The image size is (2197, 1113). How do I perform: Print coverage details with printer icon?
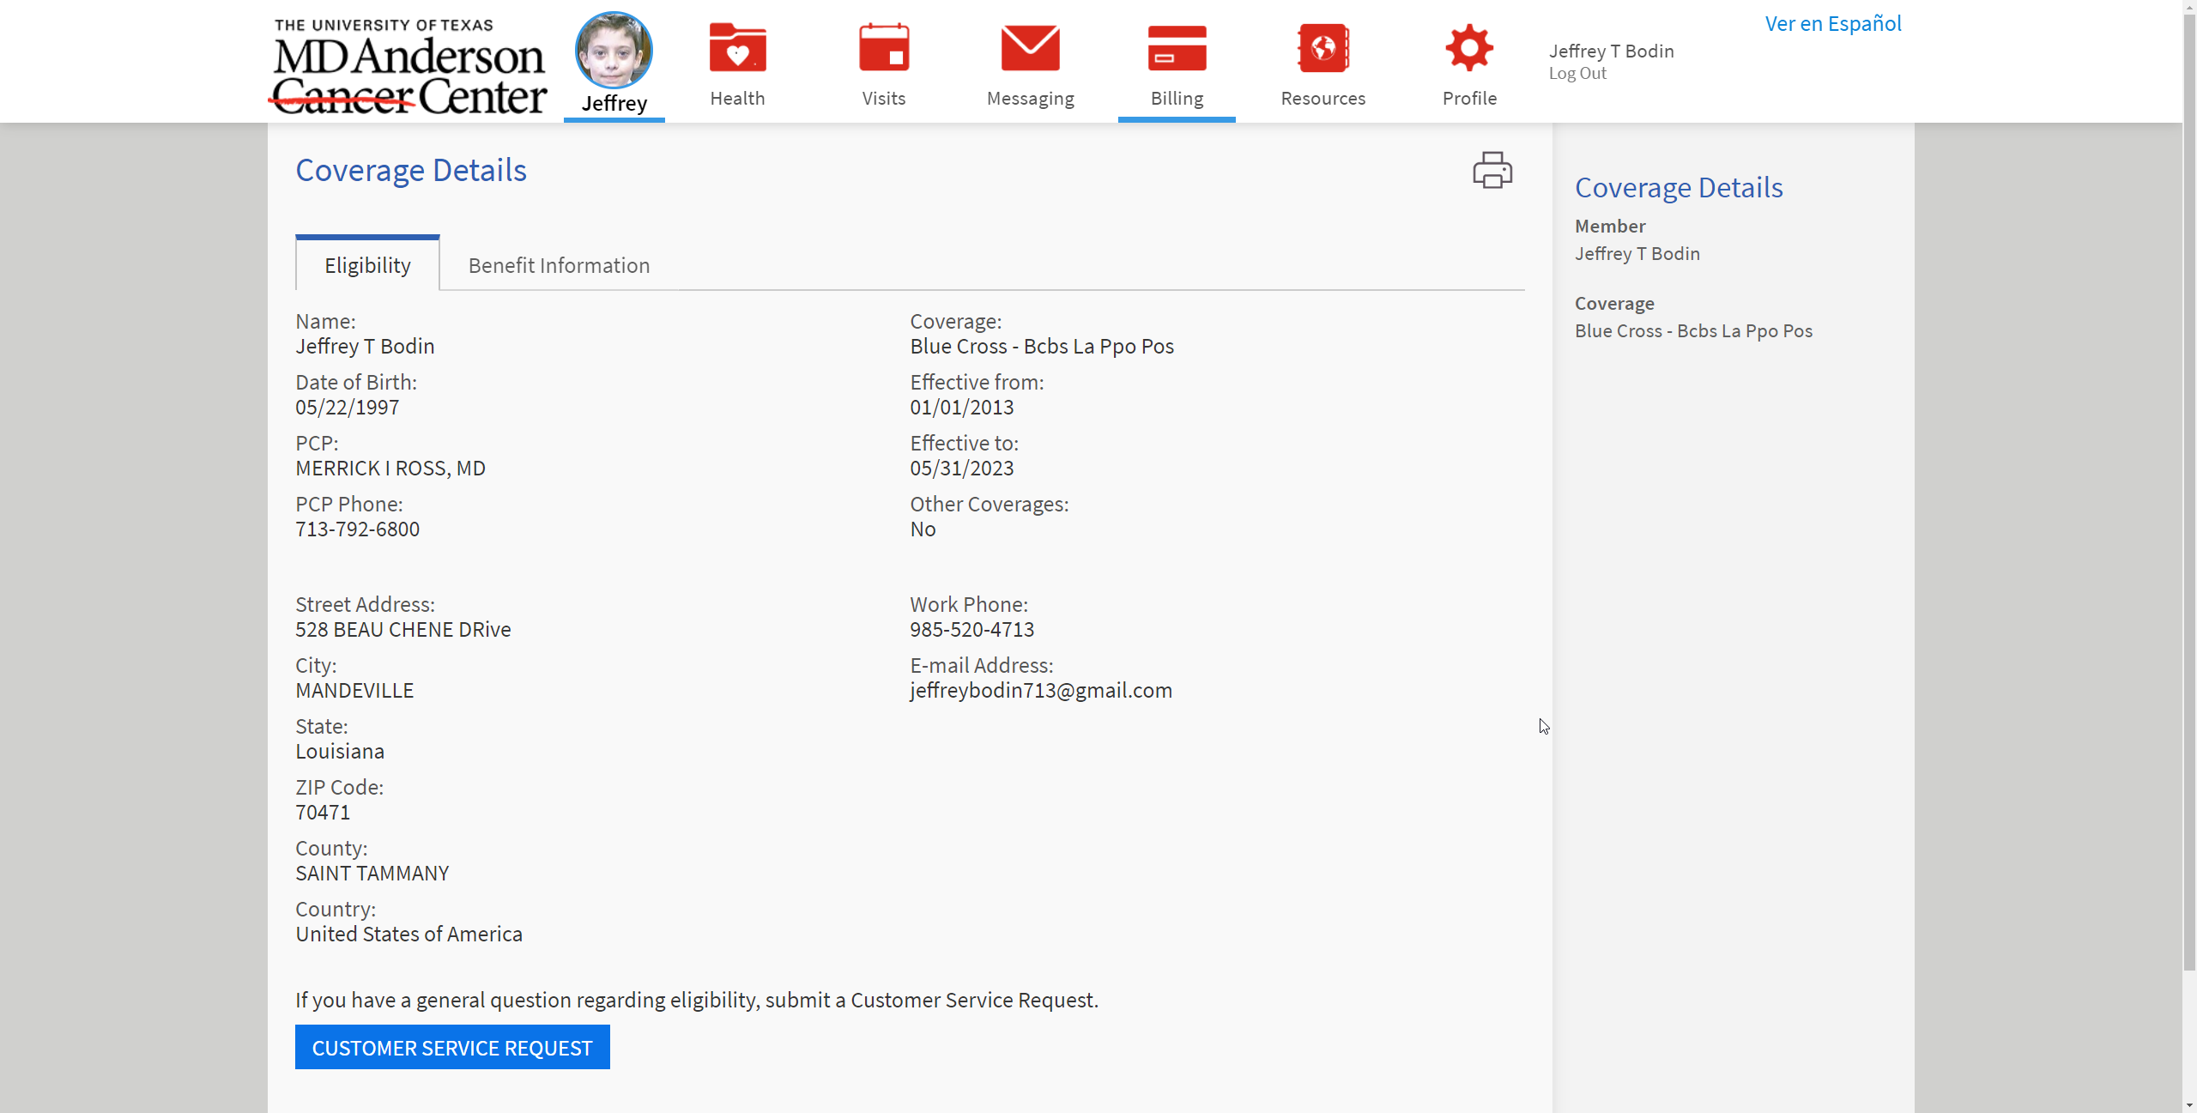click(x=1492, y=170)
